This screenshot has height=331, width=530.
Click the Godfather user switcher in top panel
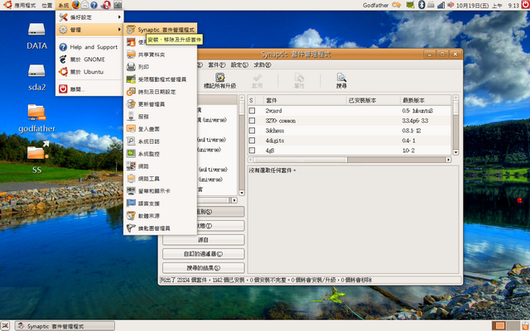pyautogui.click(x=376, y=6)
